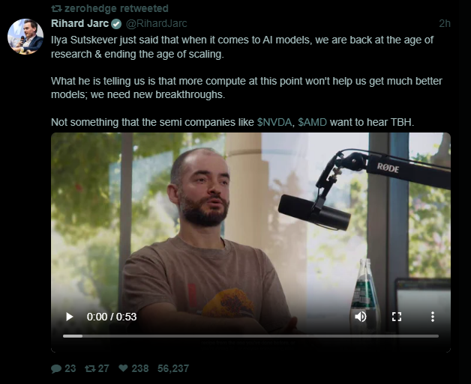The width and height of the screenshot is (471, 384).
Task: Open Rihard Jarc's profile picture
Action: point(25,37)
